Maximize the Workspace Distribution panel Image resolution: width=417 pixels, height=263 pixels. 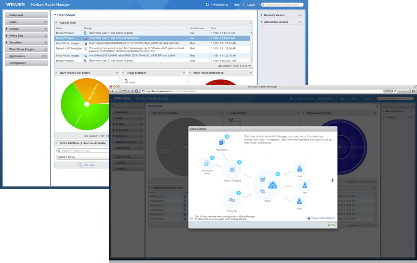click(375, 113)
